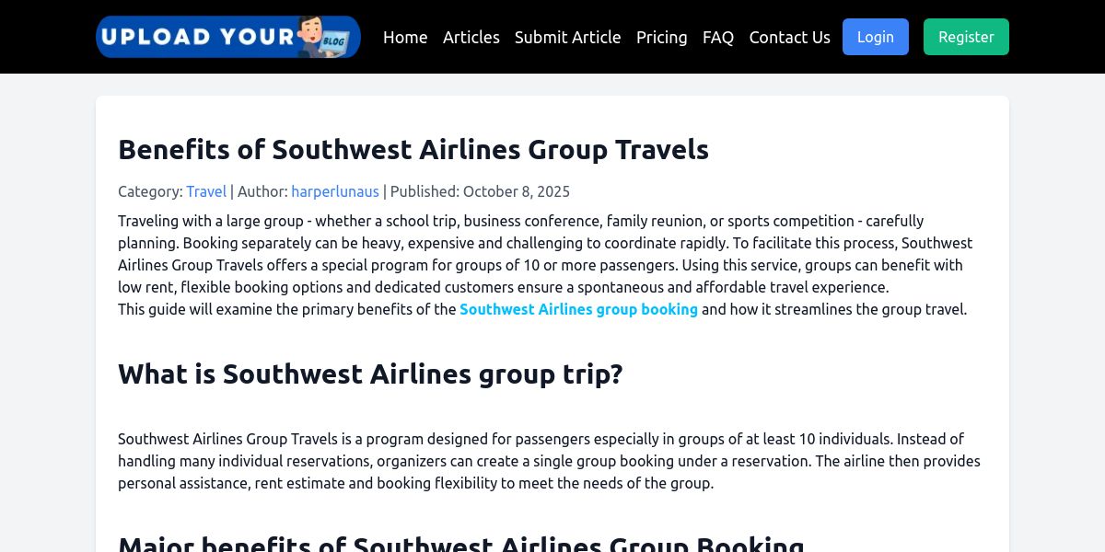Open the Travel category link
The height and width of the screenshot is (552, 1105).
click(x=206, y=191)
